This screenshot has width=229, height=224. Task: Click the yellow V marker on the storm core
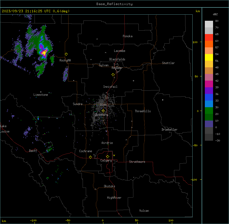pos(46,49)
